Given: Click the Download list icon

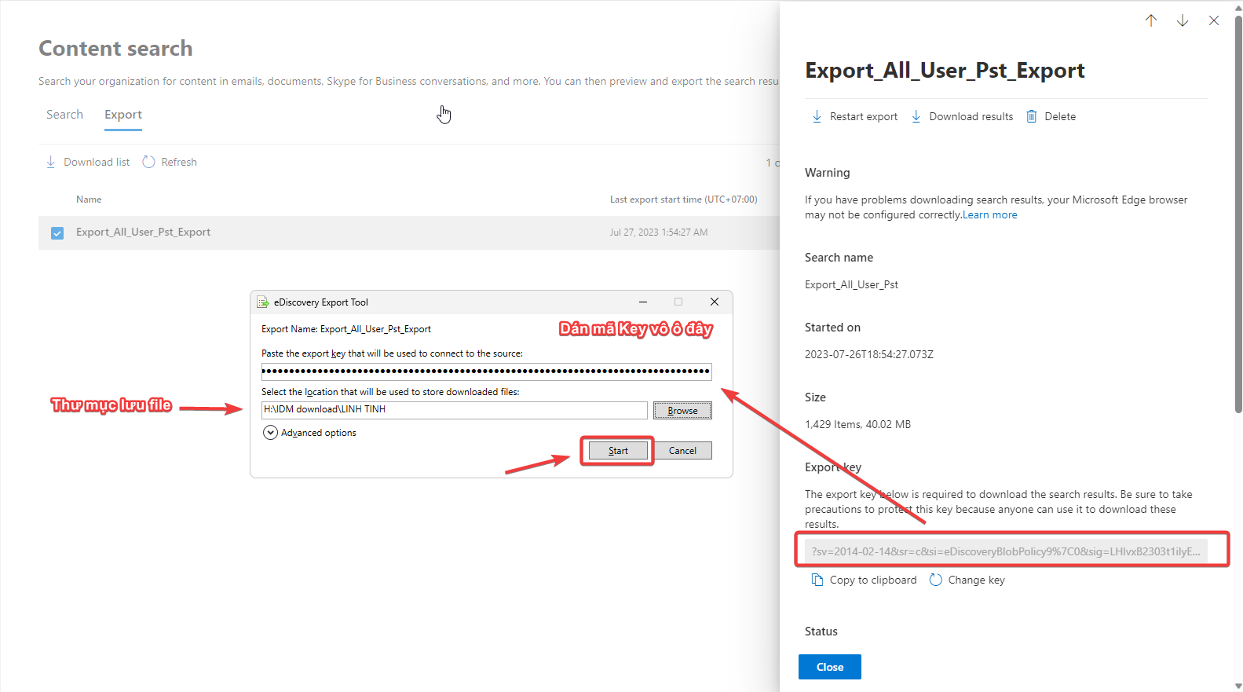Looking at the screenshot, I should [x=51, y=162].
